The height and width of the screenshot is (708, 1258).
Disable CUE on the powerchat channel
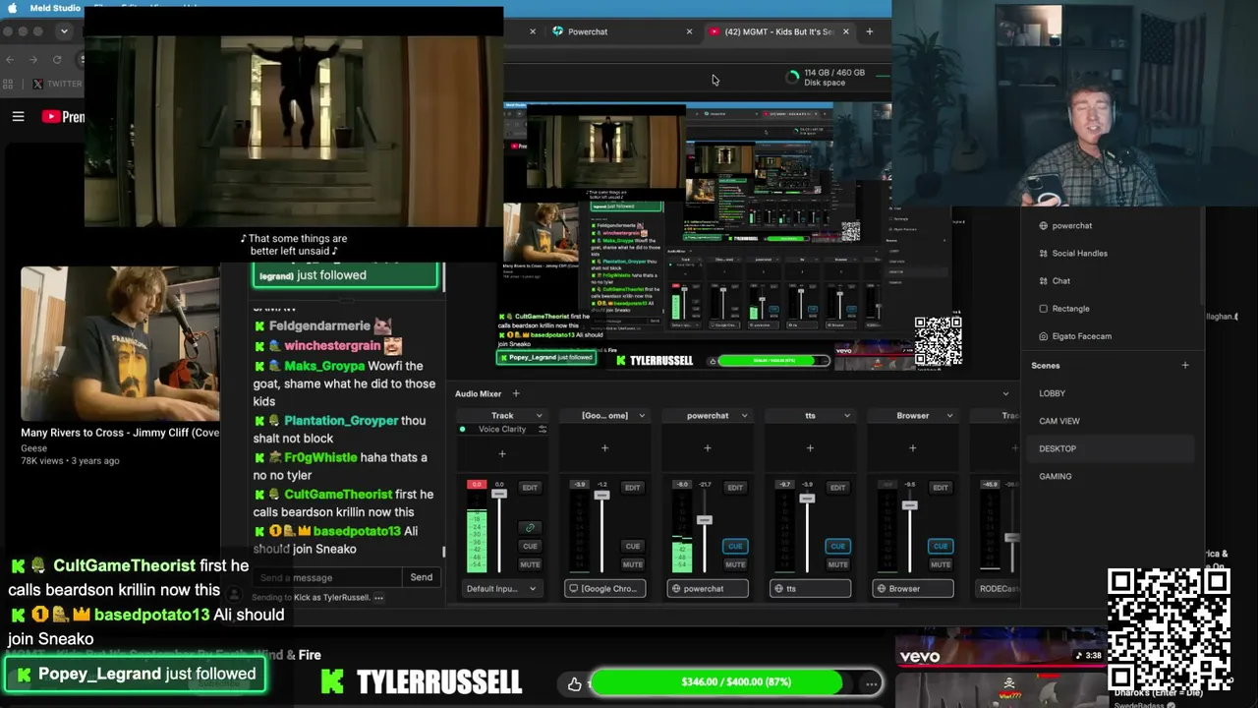(x=735, y=546)
